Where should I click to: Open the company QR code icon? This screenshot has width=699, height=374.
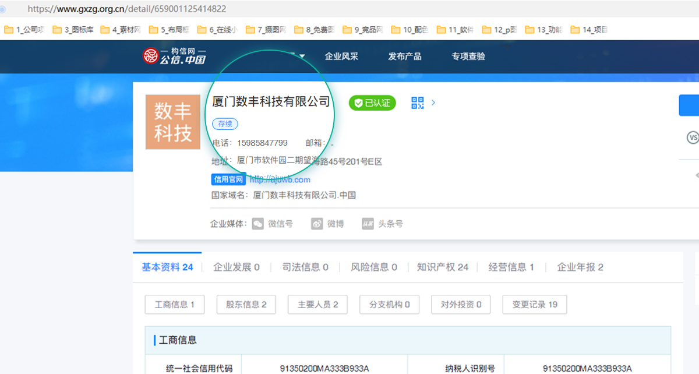pyautogui.click(x=418, y=103)
